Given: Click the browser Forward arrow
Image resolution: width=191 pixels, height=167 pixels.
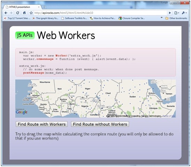Looking at the screenshot, I should (11, 13).
